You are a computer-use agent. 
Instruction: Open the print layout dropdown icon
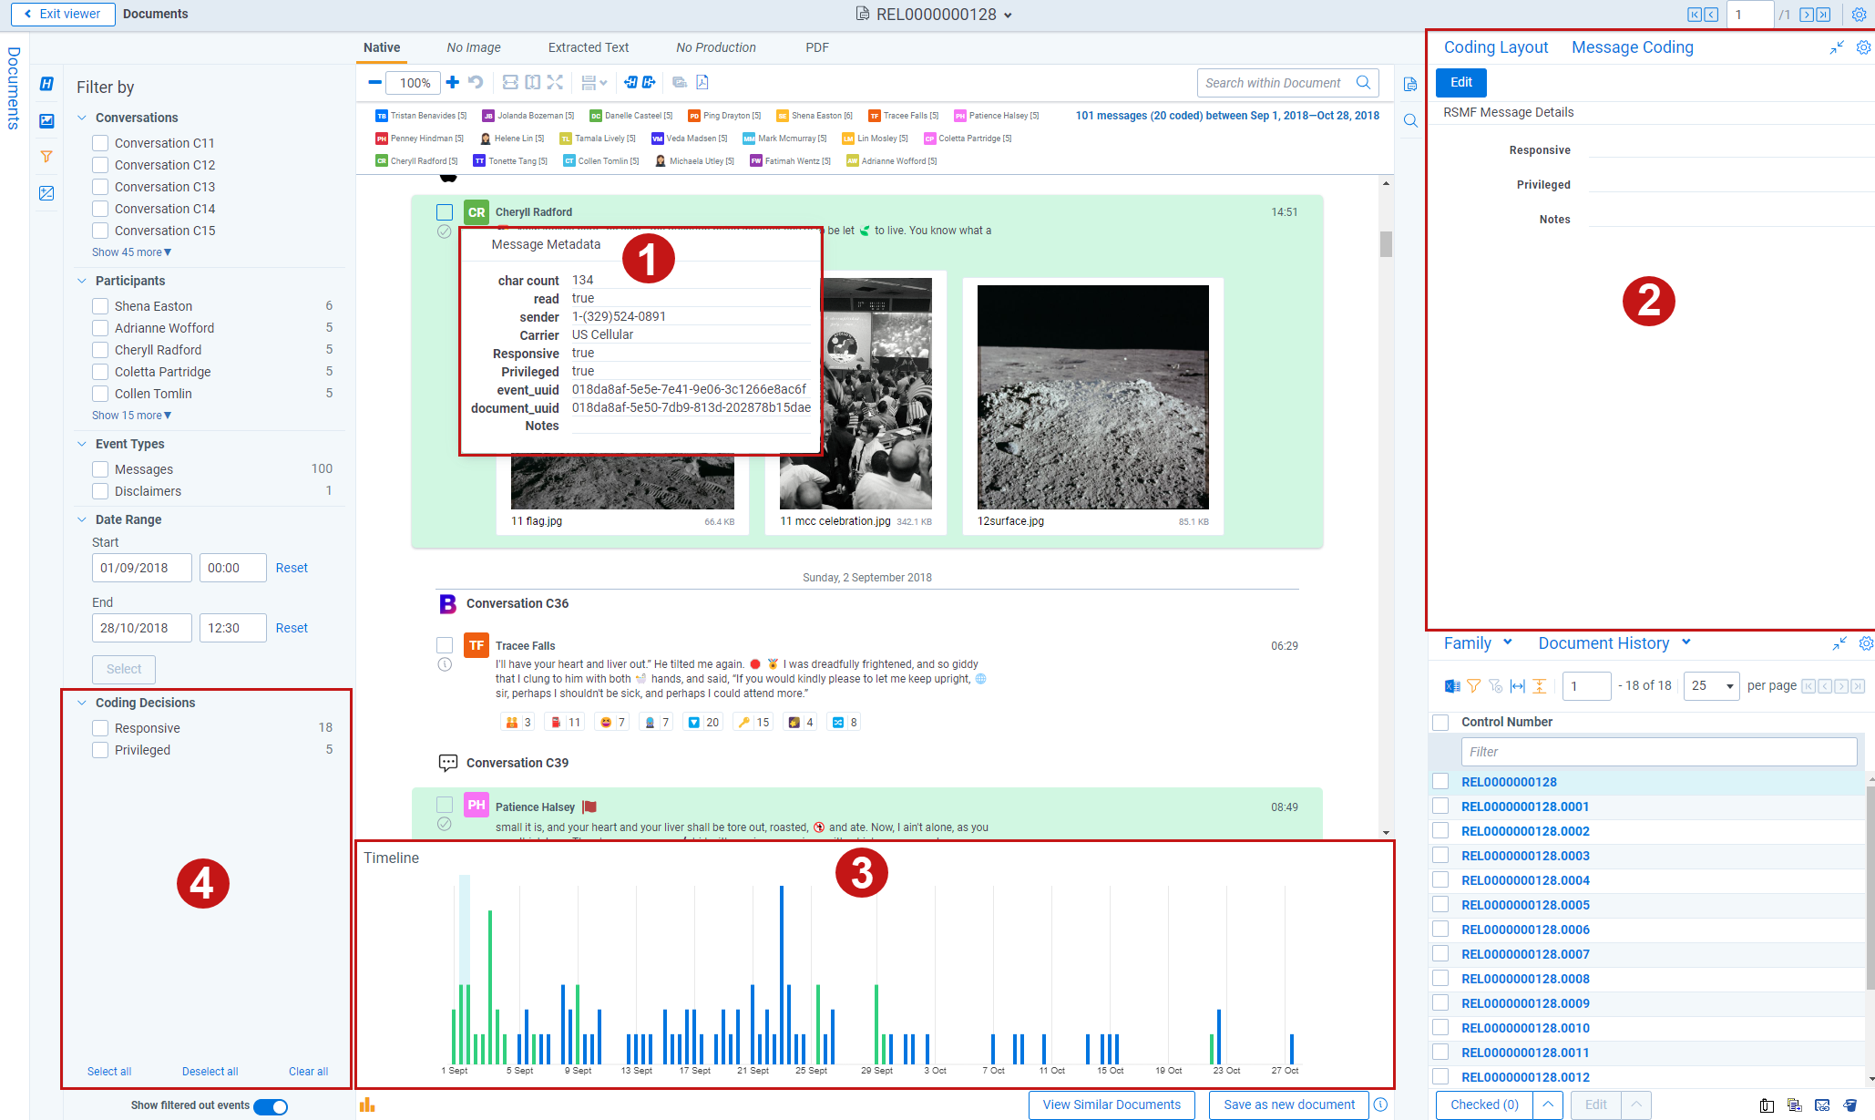pos(593,83)
